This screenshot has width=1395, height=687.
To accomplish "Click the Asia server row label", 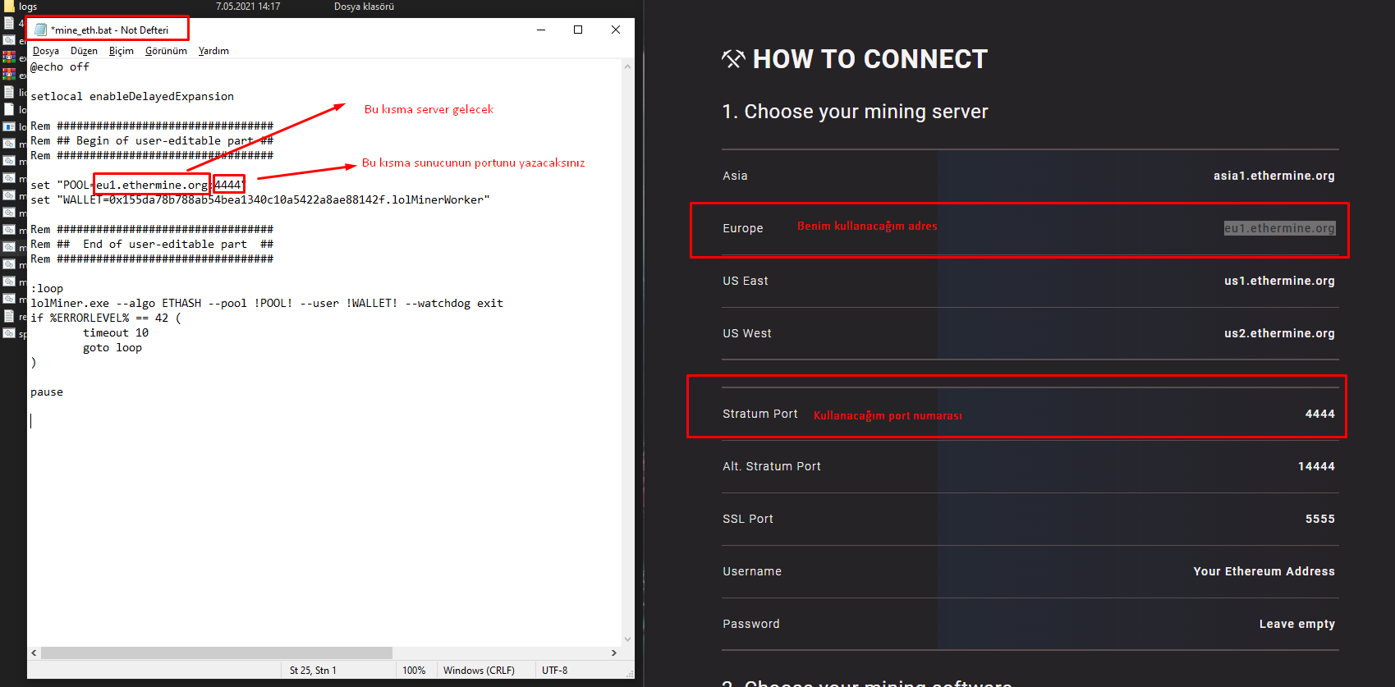I will [x=735, y=176].
